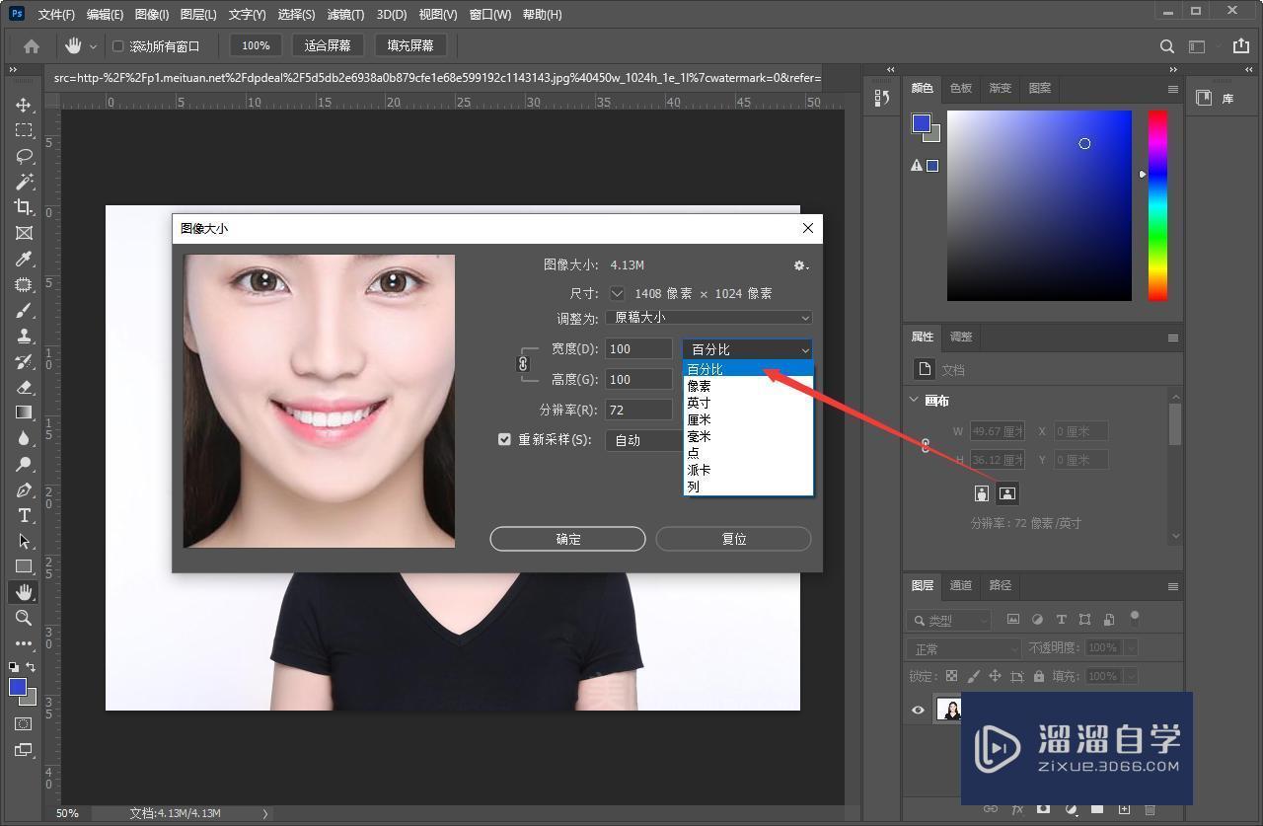Click the 确定 button

click(568, 539)
